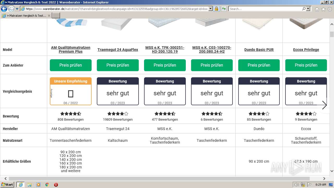Click the security lock icon in address bar
The width and height of the screenshot is (334, 188).
[216, 9]
